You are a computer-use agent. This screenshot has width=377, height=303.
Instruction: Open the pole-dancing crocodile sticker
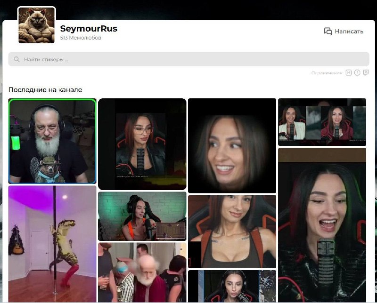pyautogui.click(x=52, y=244)
